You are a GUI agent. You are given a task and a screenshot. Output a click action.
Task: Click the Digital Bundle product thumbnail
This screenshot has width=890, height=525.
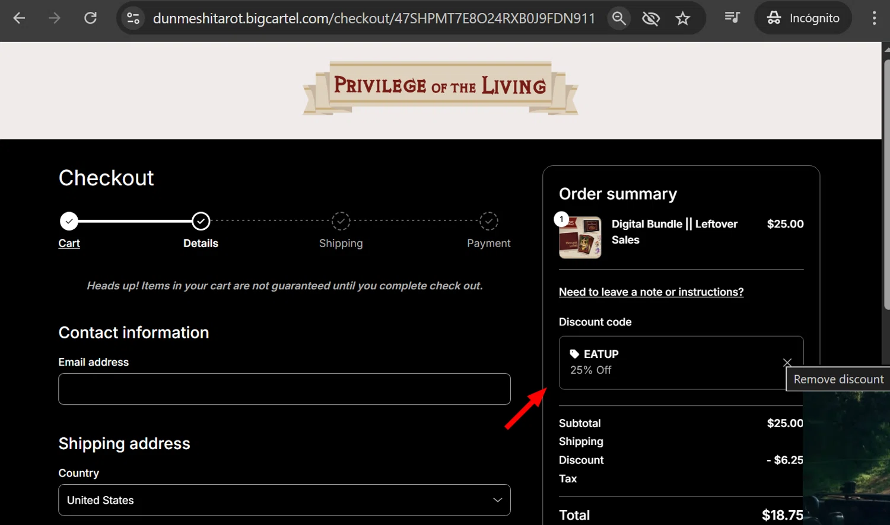580,238
